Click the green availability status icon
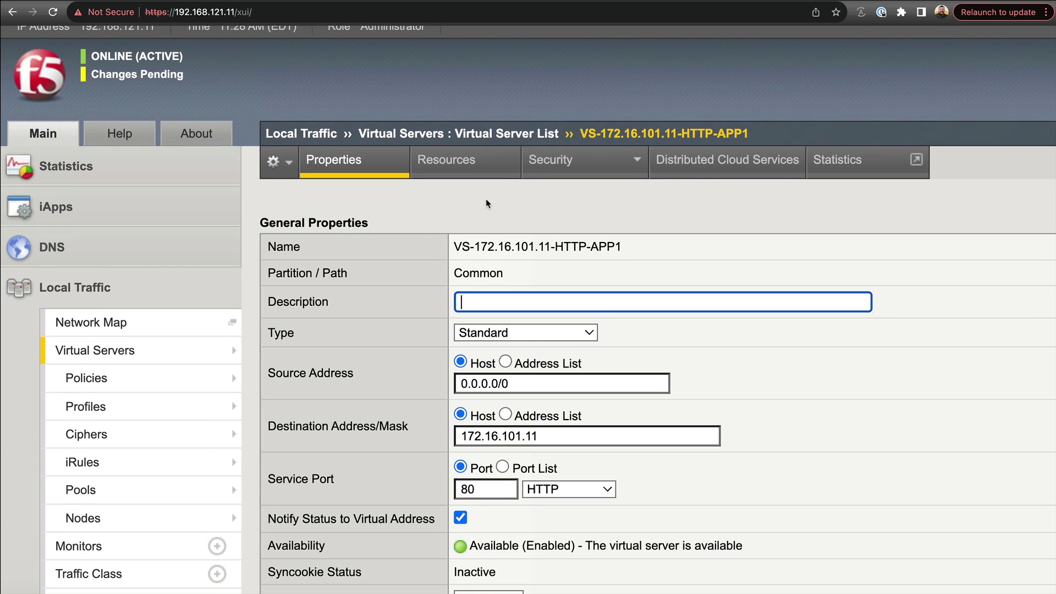1056x594 pixels. 460,546
